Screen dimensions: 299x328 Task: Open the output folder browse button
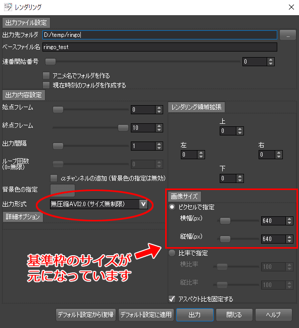coord(288,35)
